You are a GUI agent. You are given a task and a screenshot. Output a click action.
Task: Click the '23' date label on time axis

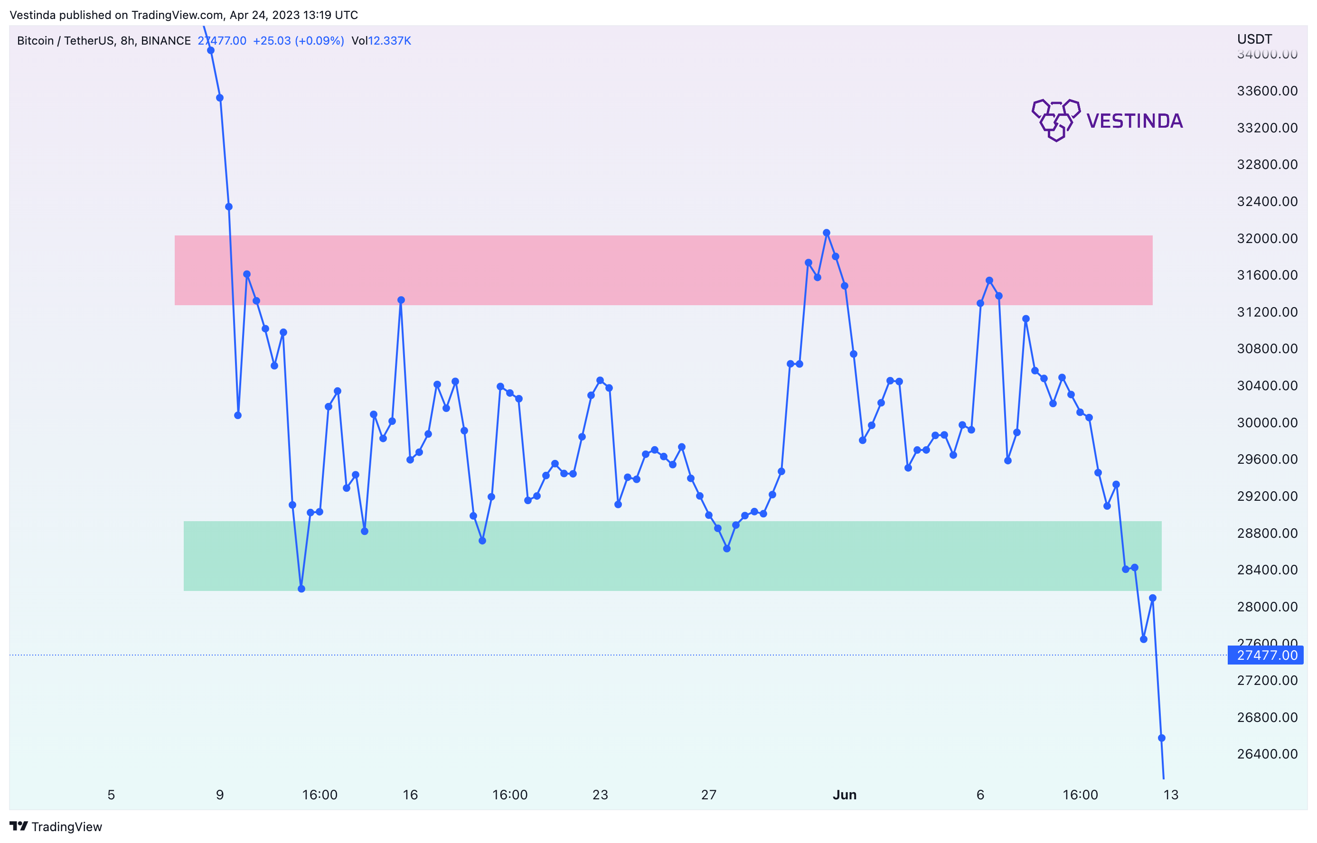tap(600, 795)
